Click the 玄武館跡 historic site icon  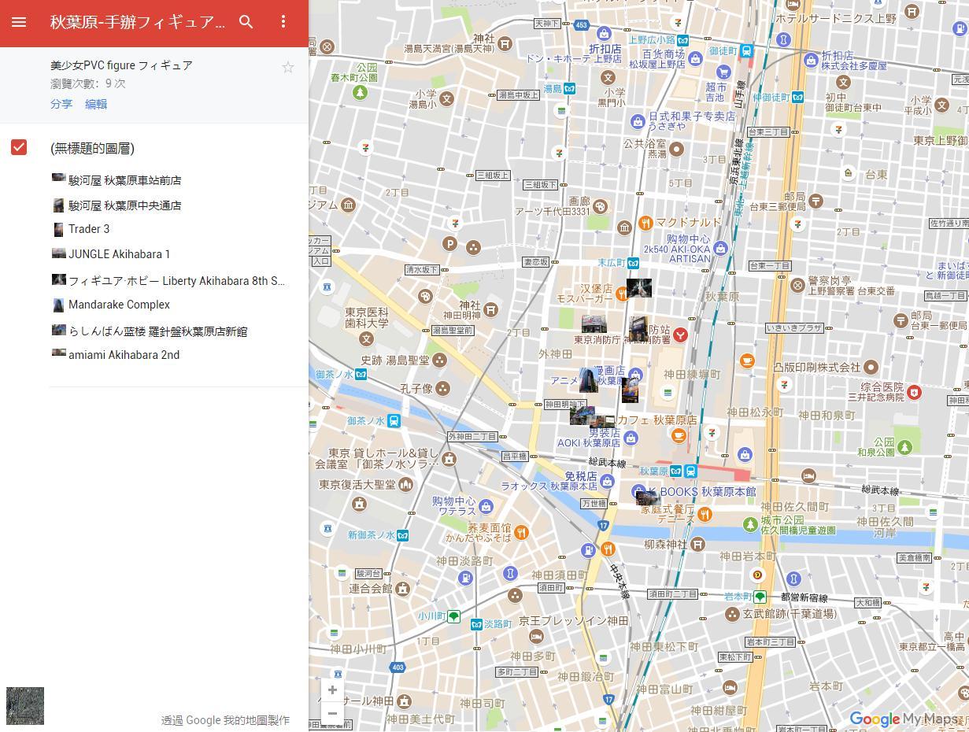coord(733,614)
